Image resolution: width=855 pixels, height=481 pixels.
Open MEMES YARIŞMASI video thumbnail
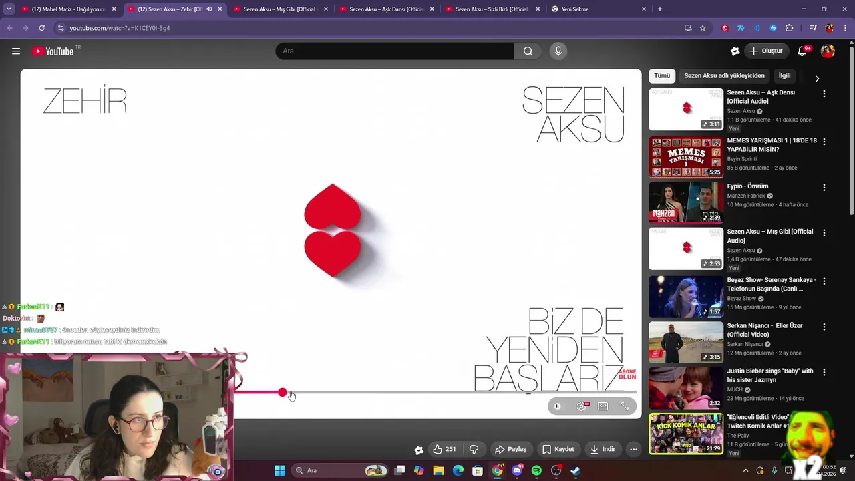(686, 157)
